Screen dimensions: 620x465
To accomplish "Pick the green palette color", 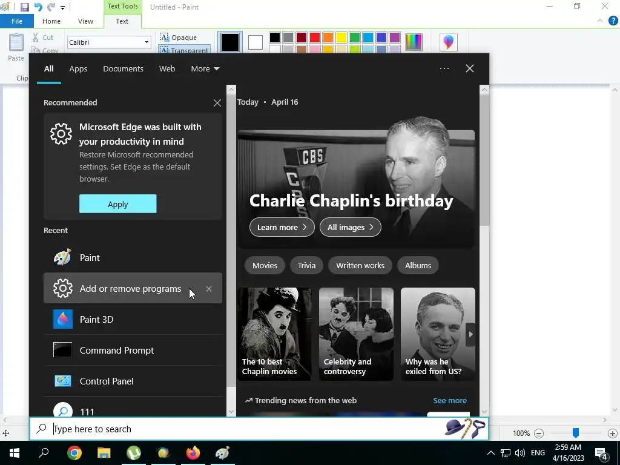I will [x=355, y=38].
